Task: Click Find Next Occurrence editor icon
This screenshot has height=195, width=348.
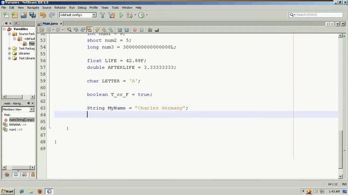Action: 83,30
